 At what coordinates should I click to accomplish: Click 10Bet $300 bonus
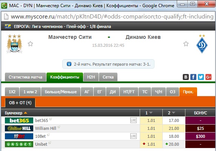pos(200,136)
